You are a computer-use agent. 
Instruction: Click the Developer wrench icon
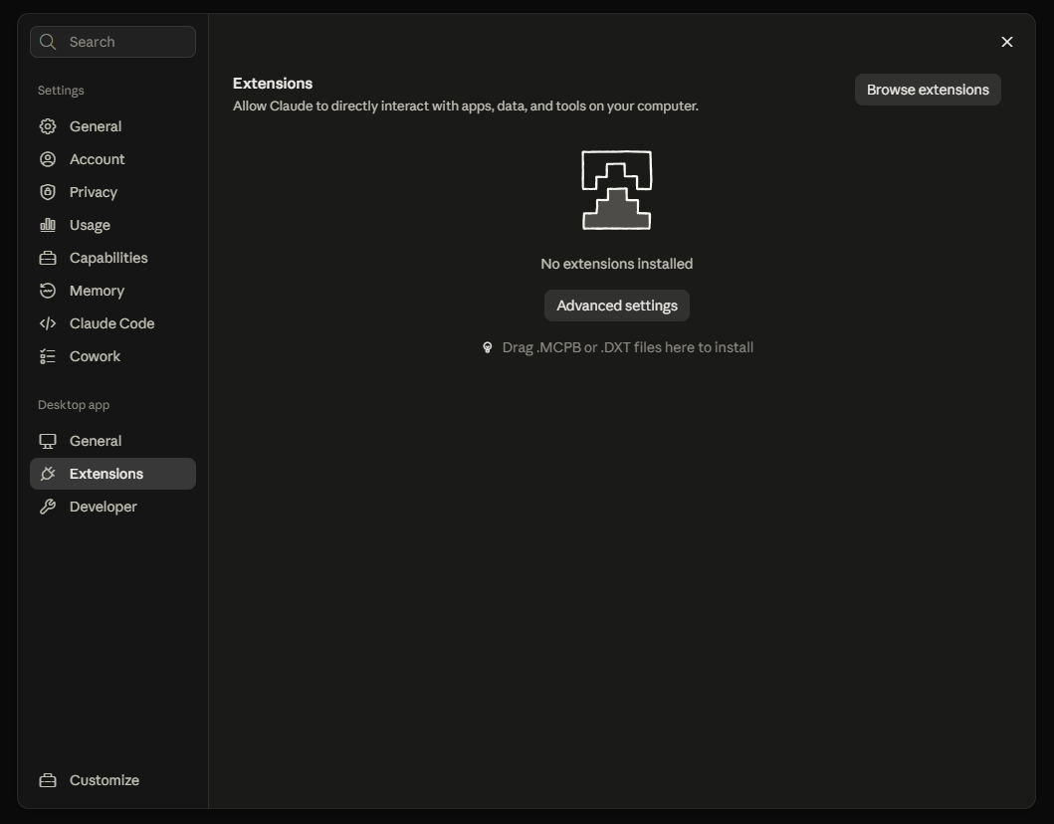[x=48, y=507]
